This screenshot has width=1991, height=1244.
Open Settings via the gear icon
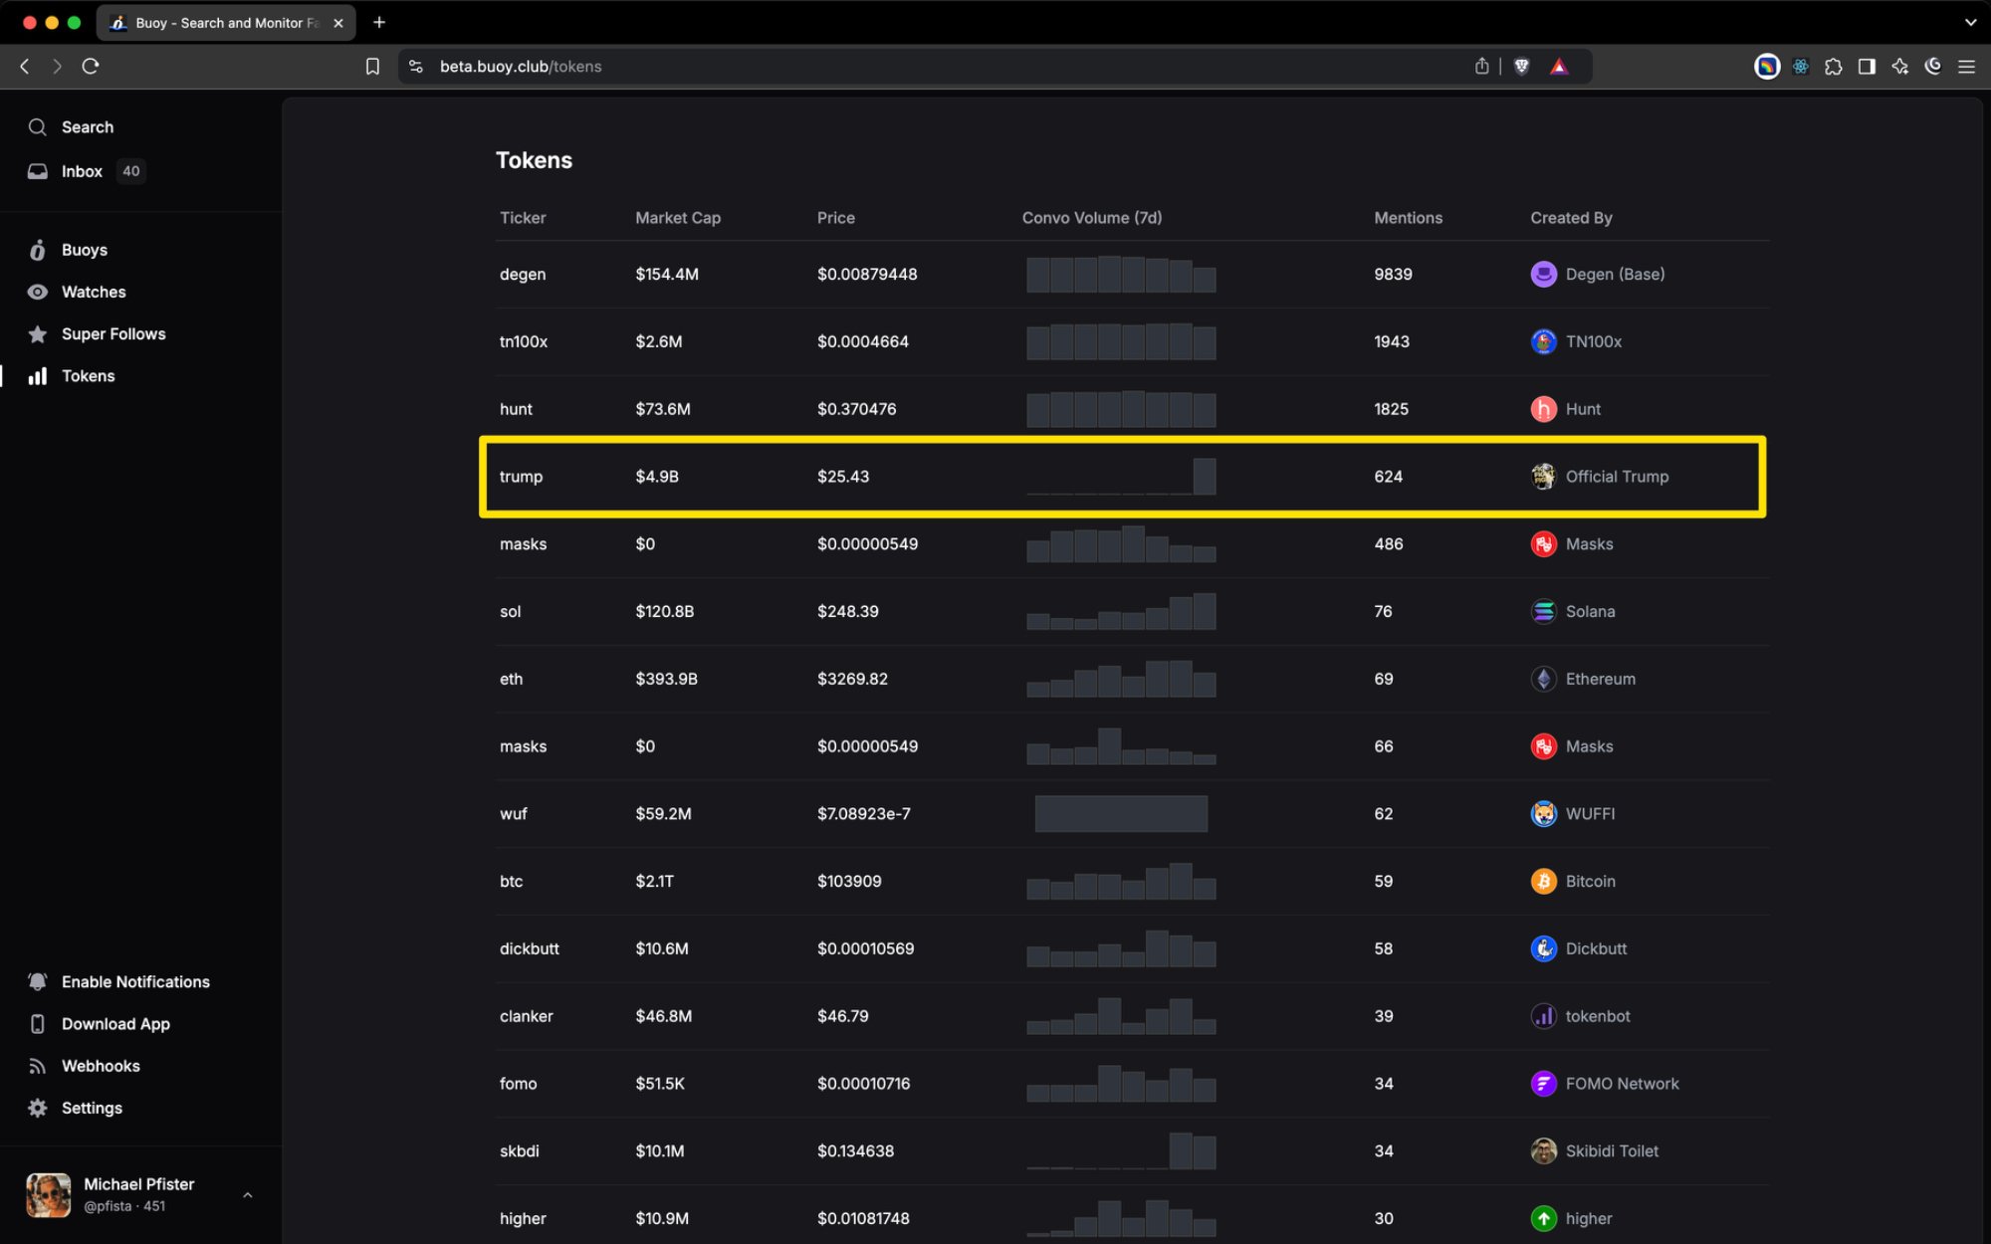click(38, 1108)
